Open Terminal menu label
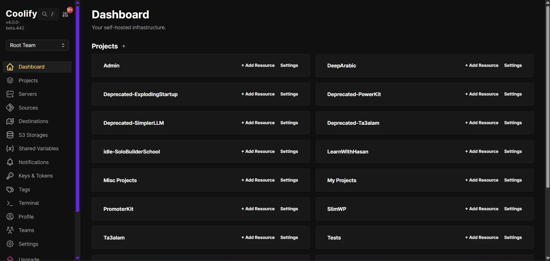This screenshot has height=261, width=550. [29, 203]
